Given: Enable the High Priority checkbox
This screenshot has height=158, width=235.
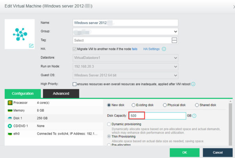Looking at the screenshot, I should (74, 84).
